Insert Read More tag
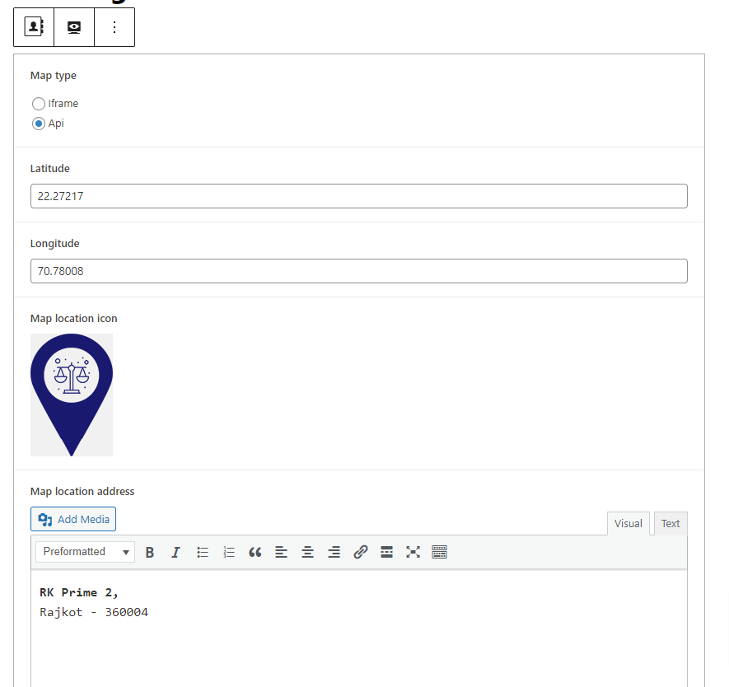The width and height of the screenshot is (729, 687). (x=387, y=552)
